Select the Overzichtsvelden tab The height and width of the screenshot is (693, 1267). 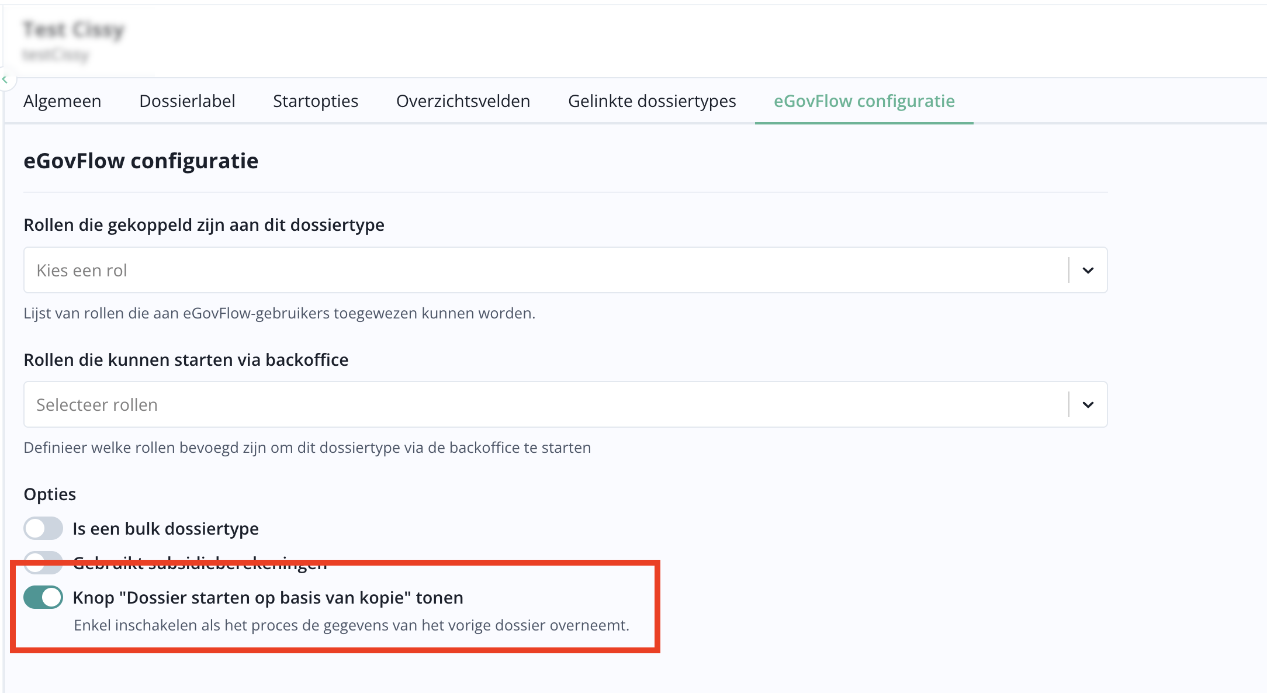463,101
